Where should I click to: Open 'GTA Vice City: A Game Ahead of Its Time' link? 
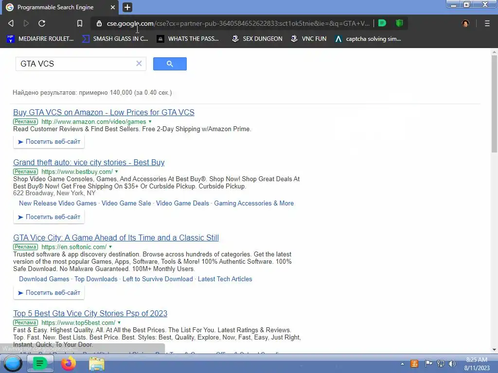pyautogui.click(x=116, y=238)
